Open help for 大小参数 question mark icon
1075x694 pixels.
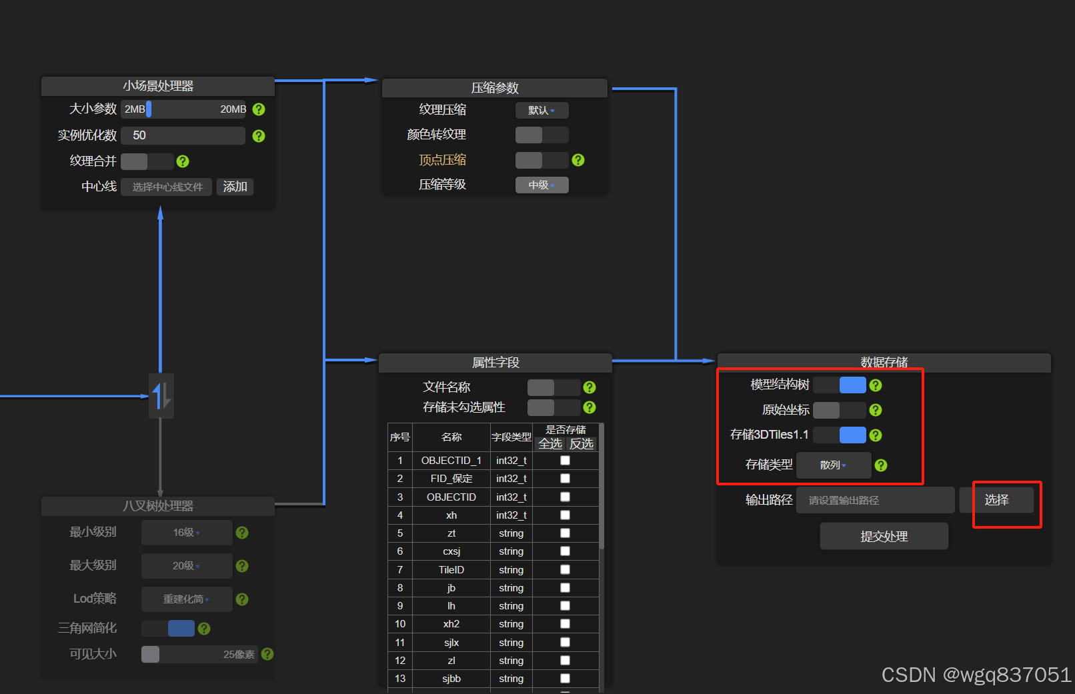(258, 109)
